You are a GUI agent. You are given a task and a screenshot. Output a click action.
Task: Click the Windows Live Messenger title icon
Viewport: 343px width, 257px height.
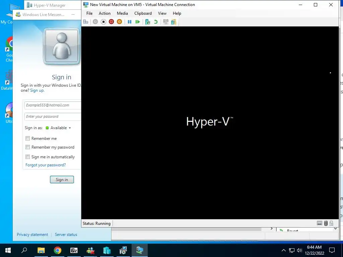(18, 15)
